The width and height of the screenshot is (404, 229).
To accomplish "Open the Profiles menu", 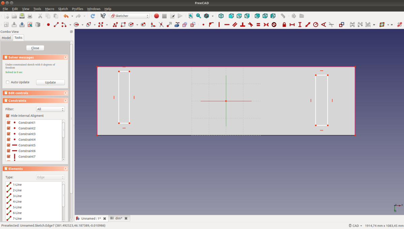I will point(77,9).
